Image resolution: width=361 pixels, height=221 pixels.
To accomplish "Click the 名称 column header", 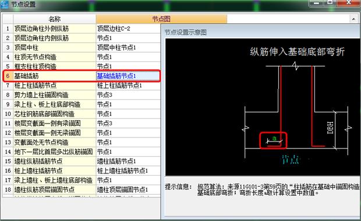I will [x=55, y=19].
